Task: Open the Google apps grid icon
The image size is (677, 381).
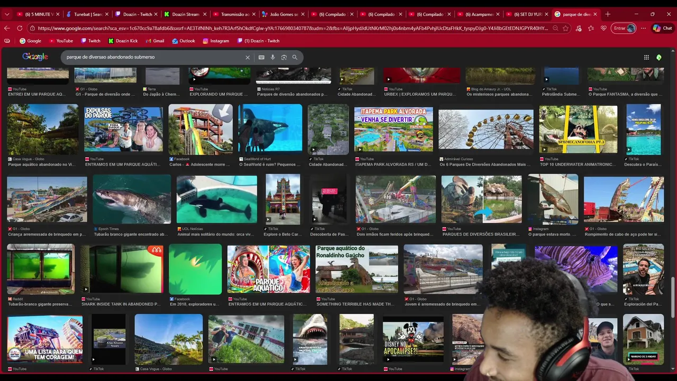Action: coord(646,57)
